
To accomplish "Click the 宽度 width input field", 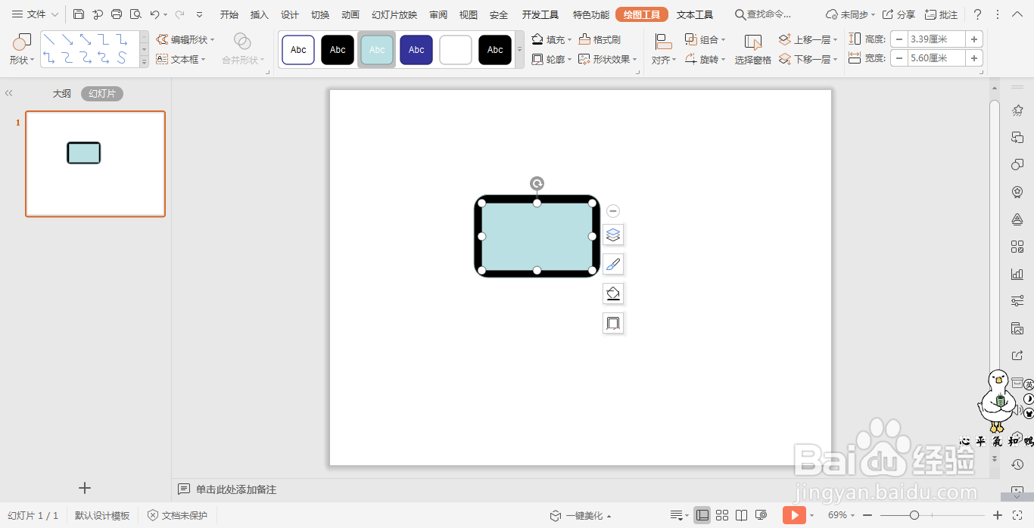I will (x=936, y=57).
